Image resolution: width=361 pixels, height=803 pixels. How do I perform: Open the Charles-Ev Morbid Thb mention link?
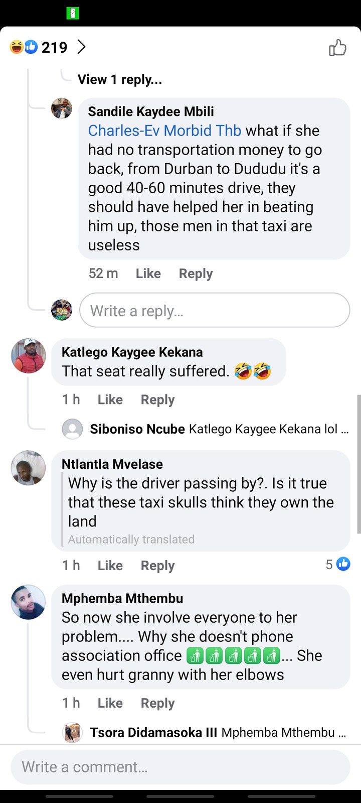pos(164,130)
